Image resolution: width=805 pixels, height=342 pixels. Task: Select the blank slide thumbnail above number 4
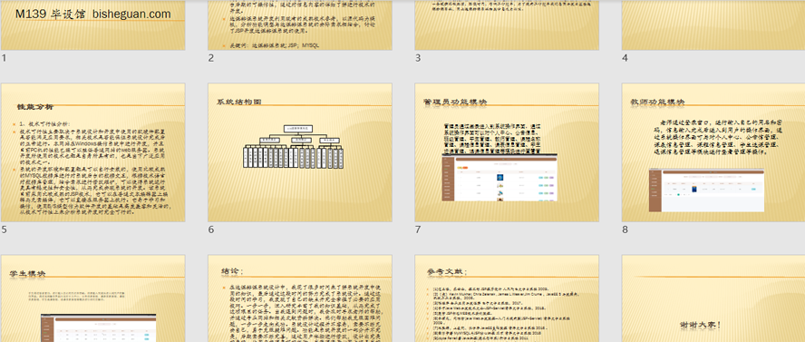coord(713,25)
